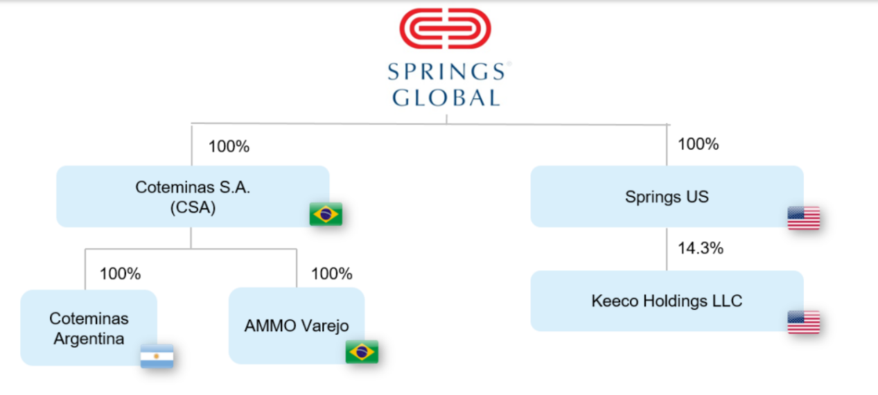Click the connector line between Springs US and Keeco

tap(667, 249)
